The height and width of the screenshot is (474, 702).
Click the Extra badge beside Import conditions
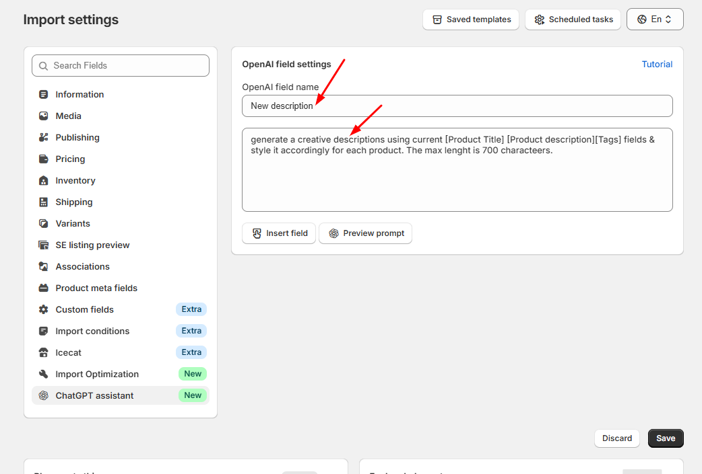click(x=191, y=331)
